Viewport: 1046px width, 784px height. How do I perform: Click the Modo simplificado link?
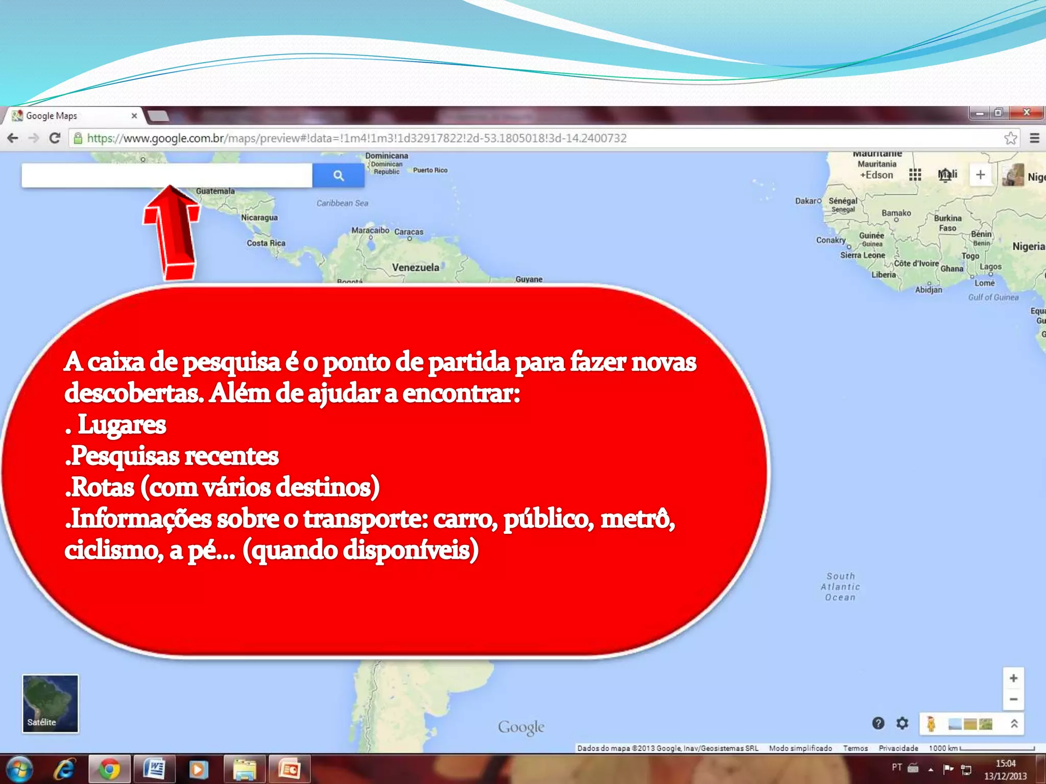800,748
